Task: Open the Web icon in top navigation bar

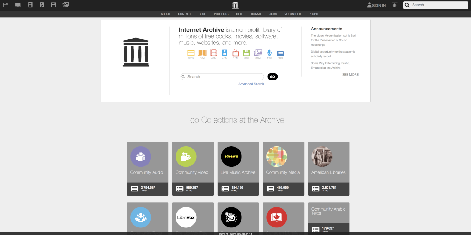Action: point(6,5)
